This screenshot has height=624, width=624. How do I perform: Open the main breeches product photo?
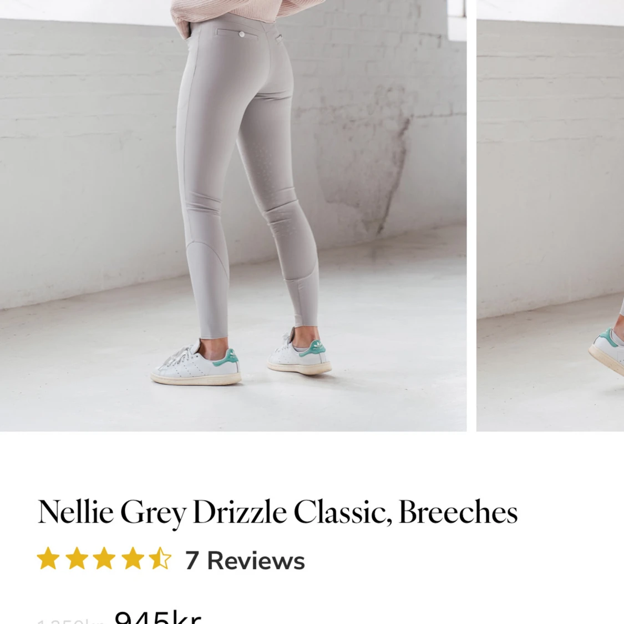pyautogui.click(x=233, y=215)
